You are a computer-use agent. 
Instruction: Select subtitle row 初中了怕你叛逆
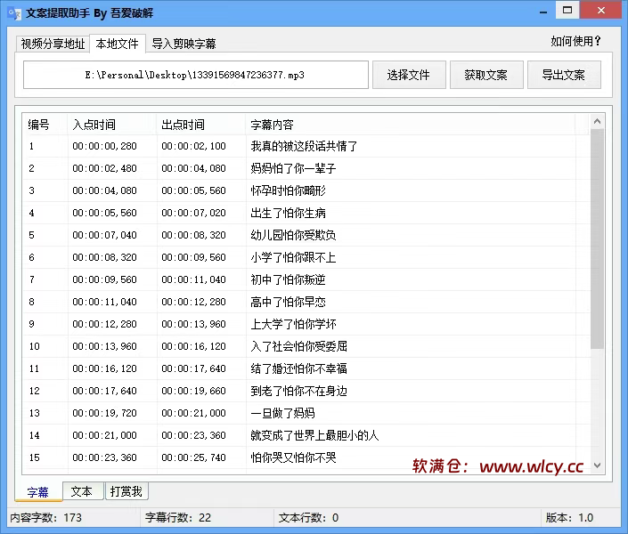306,279
